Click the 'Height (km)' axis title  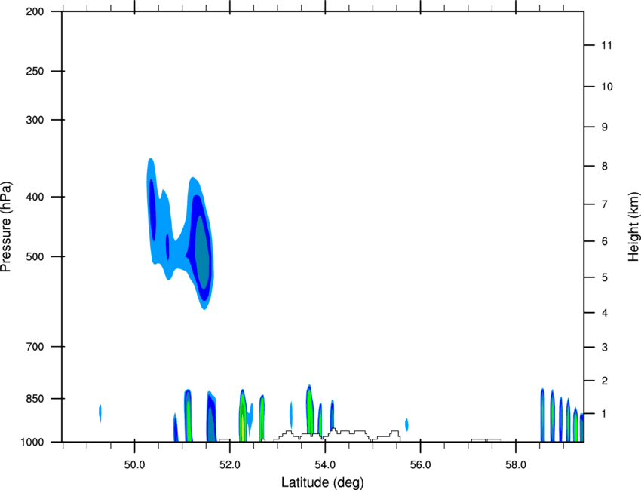633,227
